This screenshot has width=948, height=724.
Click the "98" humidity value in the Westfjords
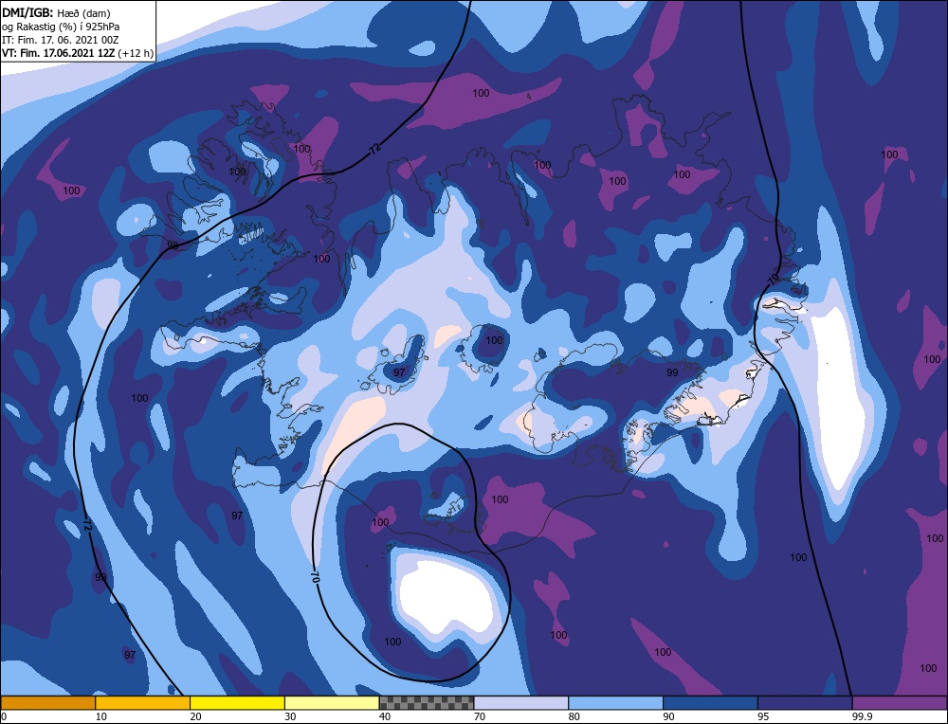click(173, 245)
